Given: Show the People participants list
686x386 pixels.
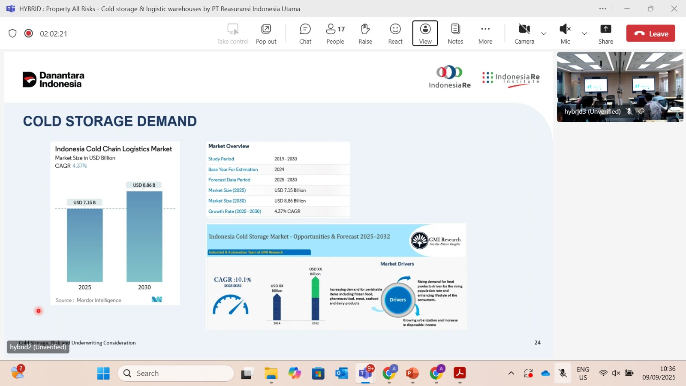Looking at the screenshot, I should point(335,33).
